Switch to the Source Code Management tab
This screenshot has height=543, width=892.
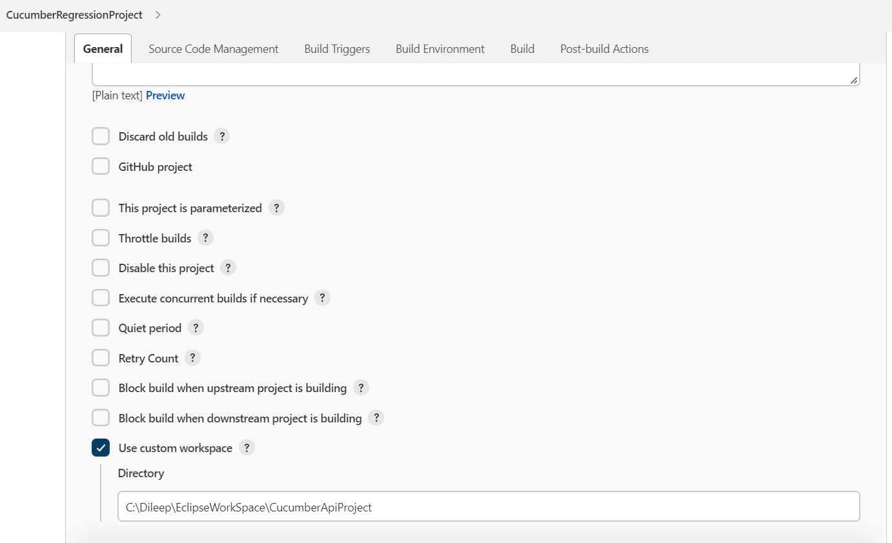213,48
